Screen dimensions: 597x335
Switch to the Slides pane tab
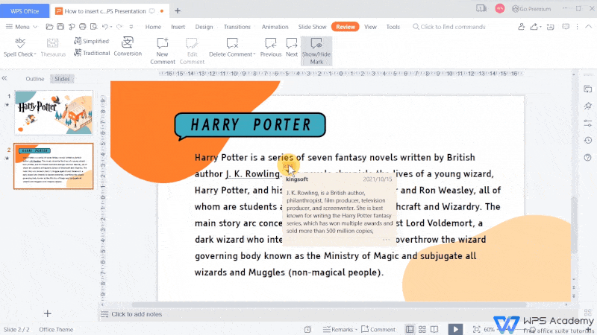tap(62, 79)
